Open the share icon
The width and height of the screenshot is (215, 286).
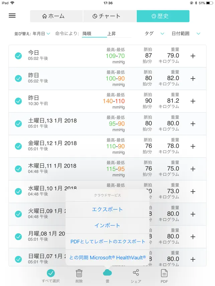click(136, 273)
